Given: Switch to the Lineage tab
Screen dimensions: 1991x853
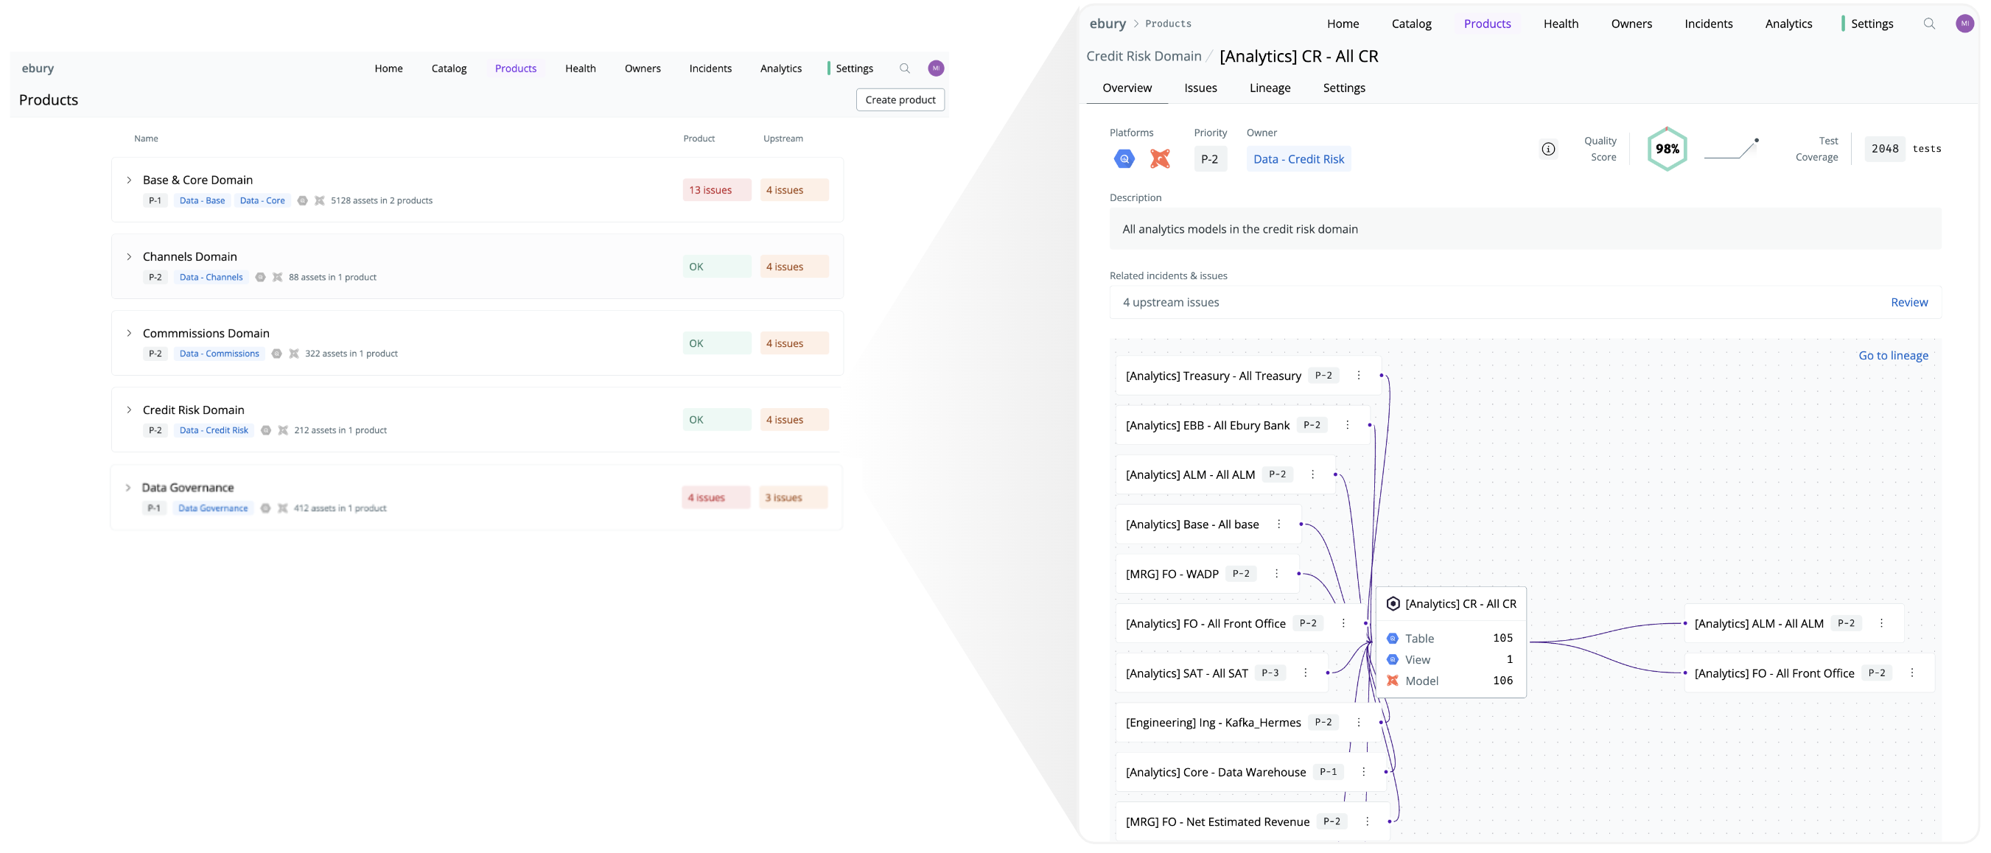Looking at the screenshot, I should point(1269,88).
